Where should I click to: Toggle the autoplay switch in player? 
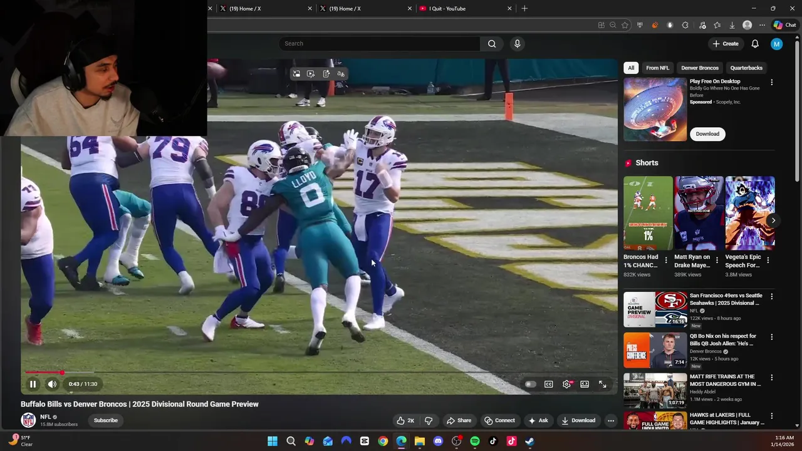530,384
